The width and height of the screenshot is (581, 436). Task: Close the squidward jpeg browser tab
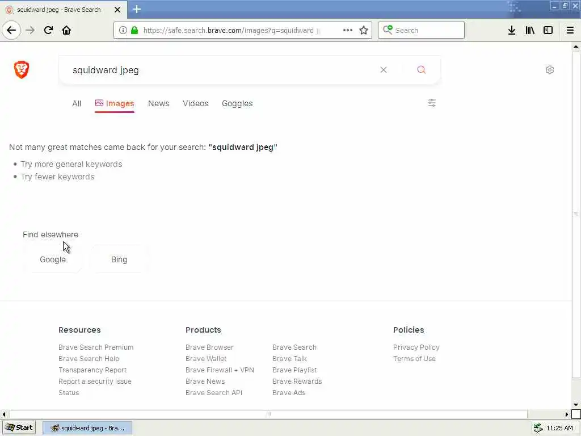coord(117,10)
